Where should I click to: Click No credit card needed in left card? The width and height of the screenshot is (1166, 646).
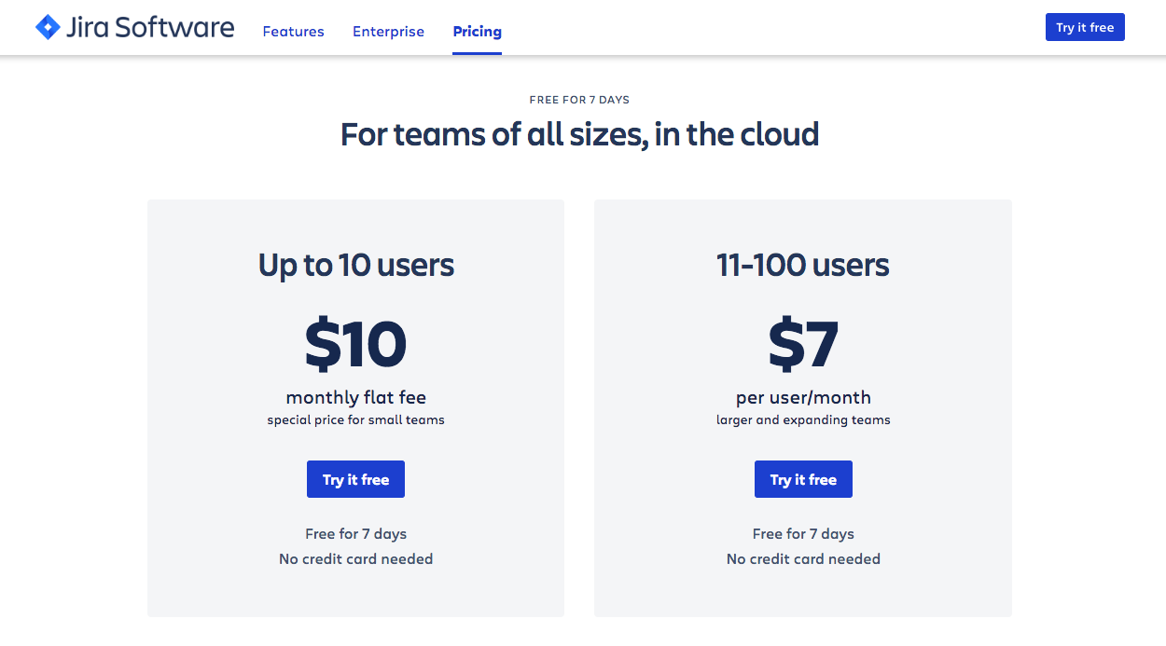(x=355, y=558)
